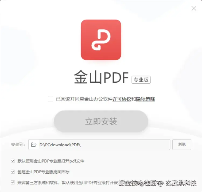Click the 金山PDF product title text

coord(101,77)
